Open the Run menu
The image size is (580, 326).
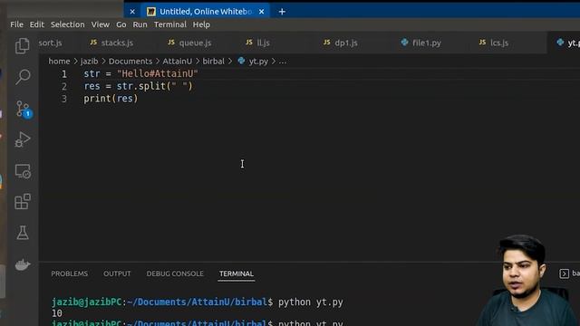[x=140, y=24]
